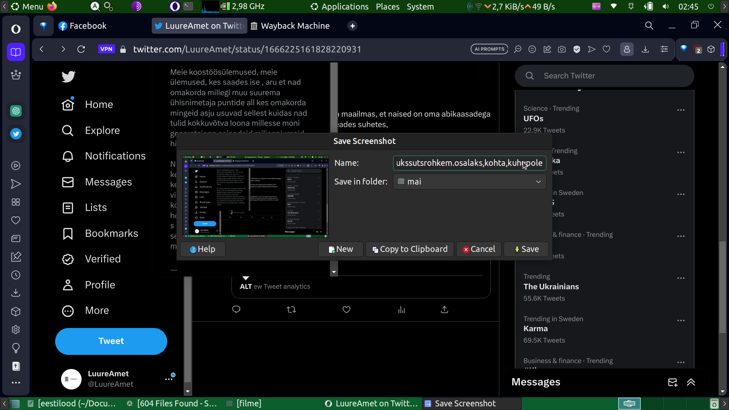729x410 pixels.
Task: Click the Twitter bird logo
Action: click(68, 77)
